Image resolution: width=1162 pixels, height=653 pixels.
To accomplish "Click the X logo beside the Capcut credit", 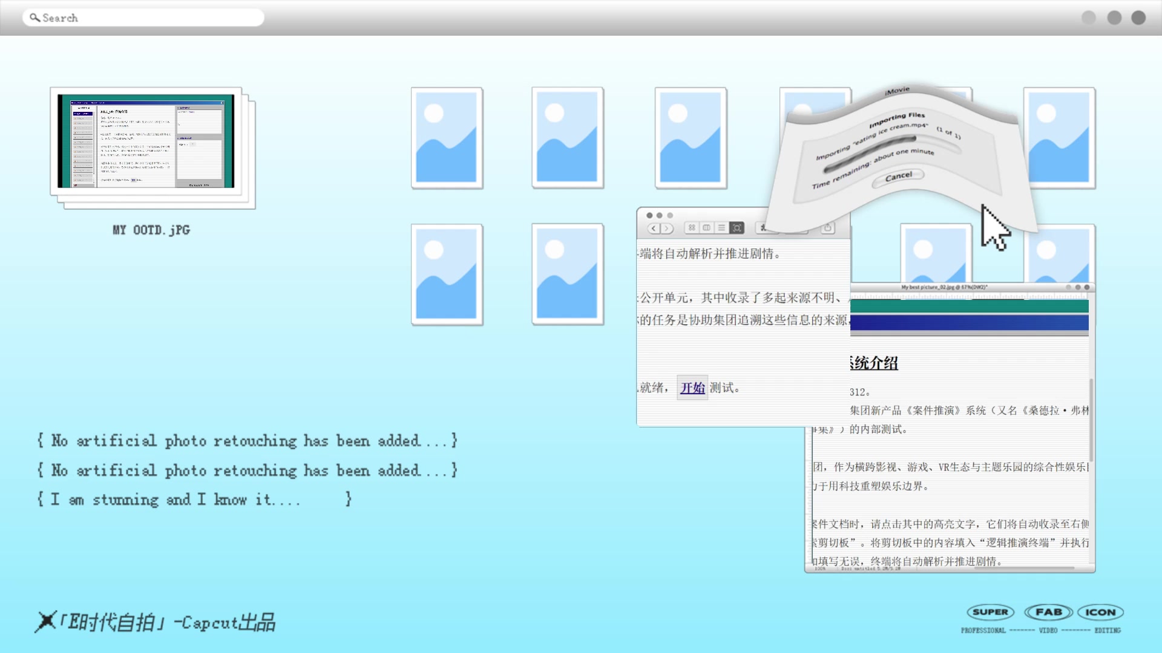I will [45, 621].
